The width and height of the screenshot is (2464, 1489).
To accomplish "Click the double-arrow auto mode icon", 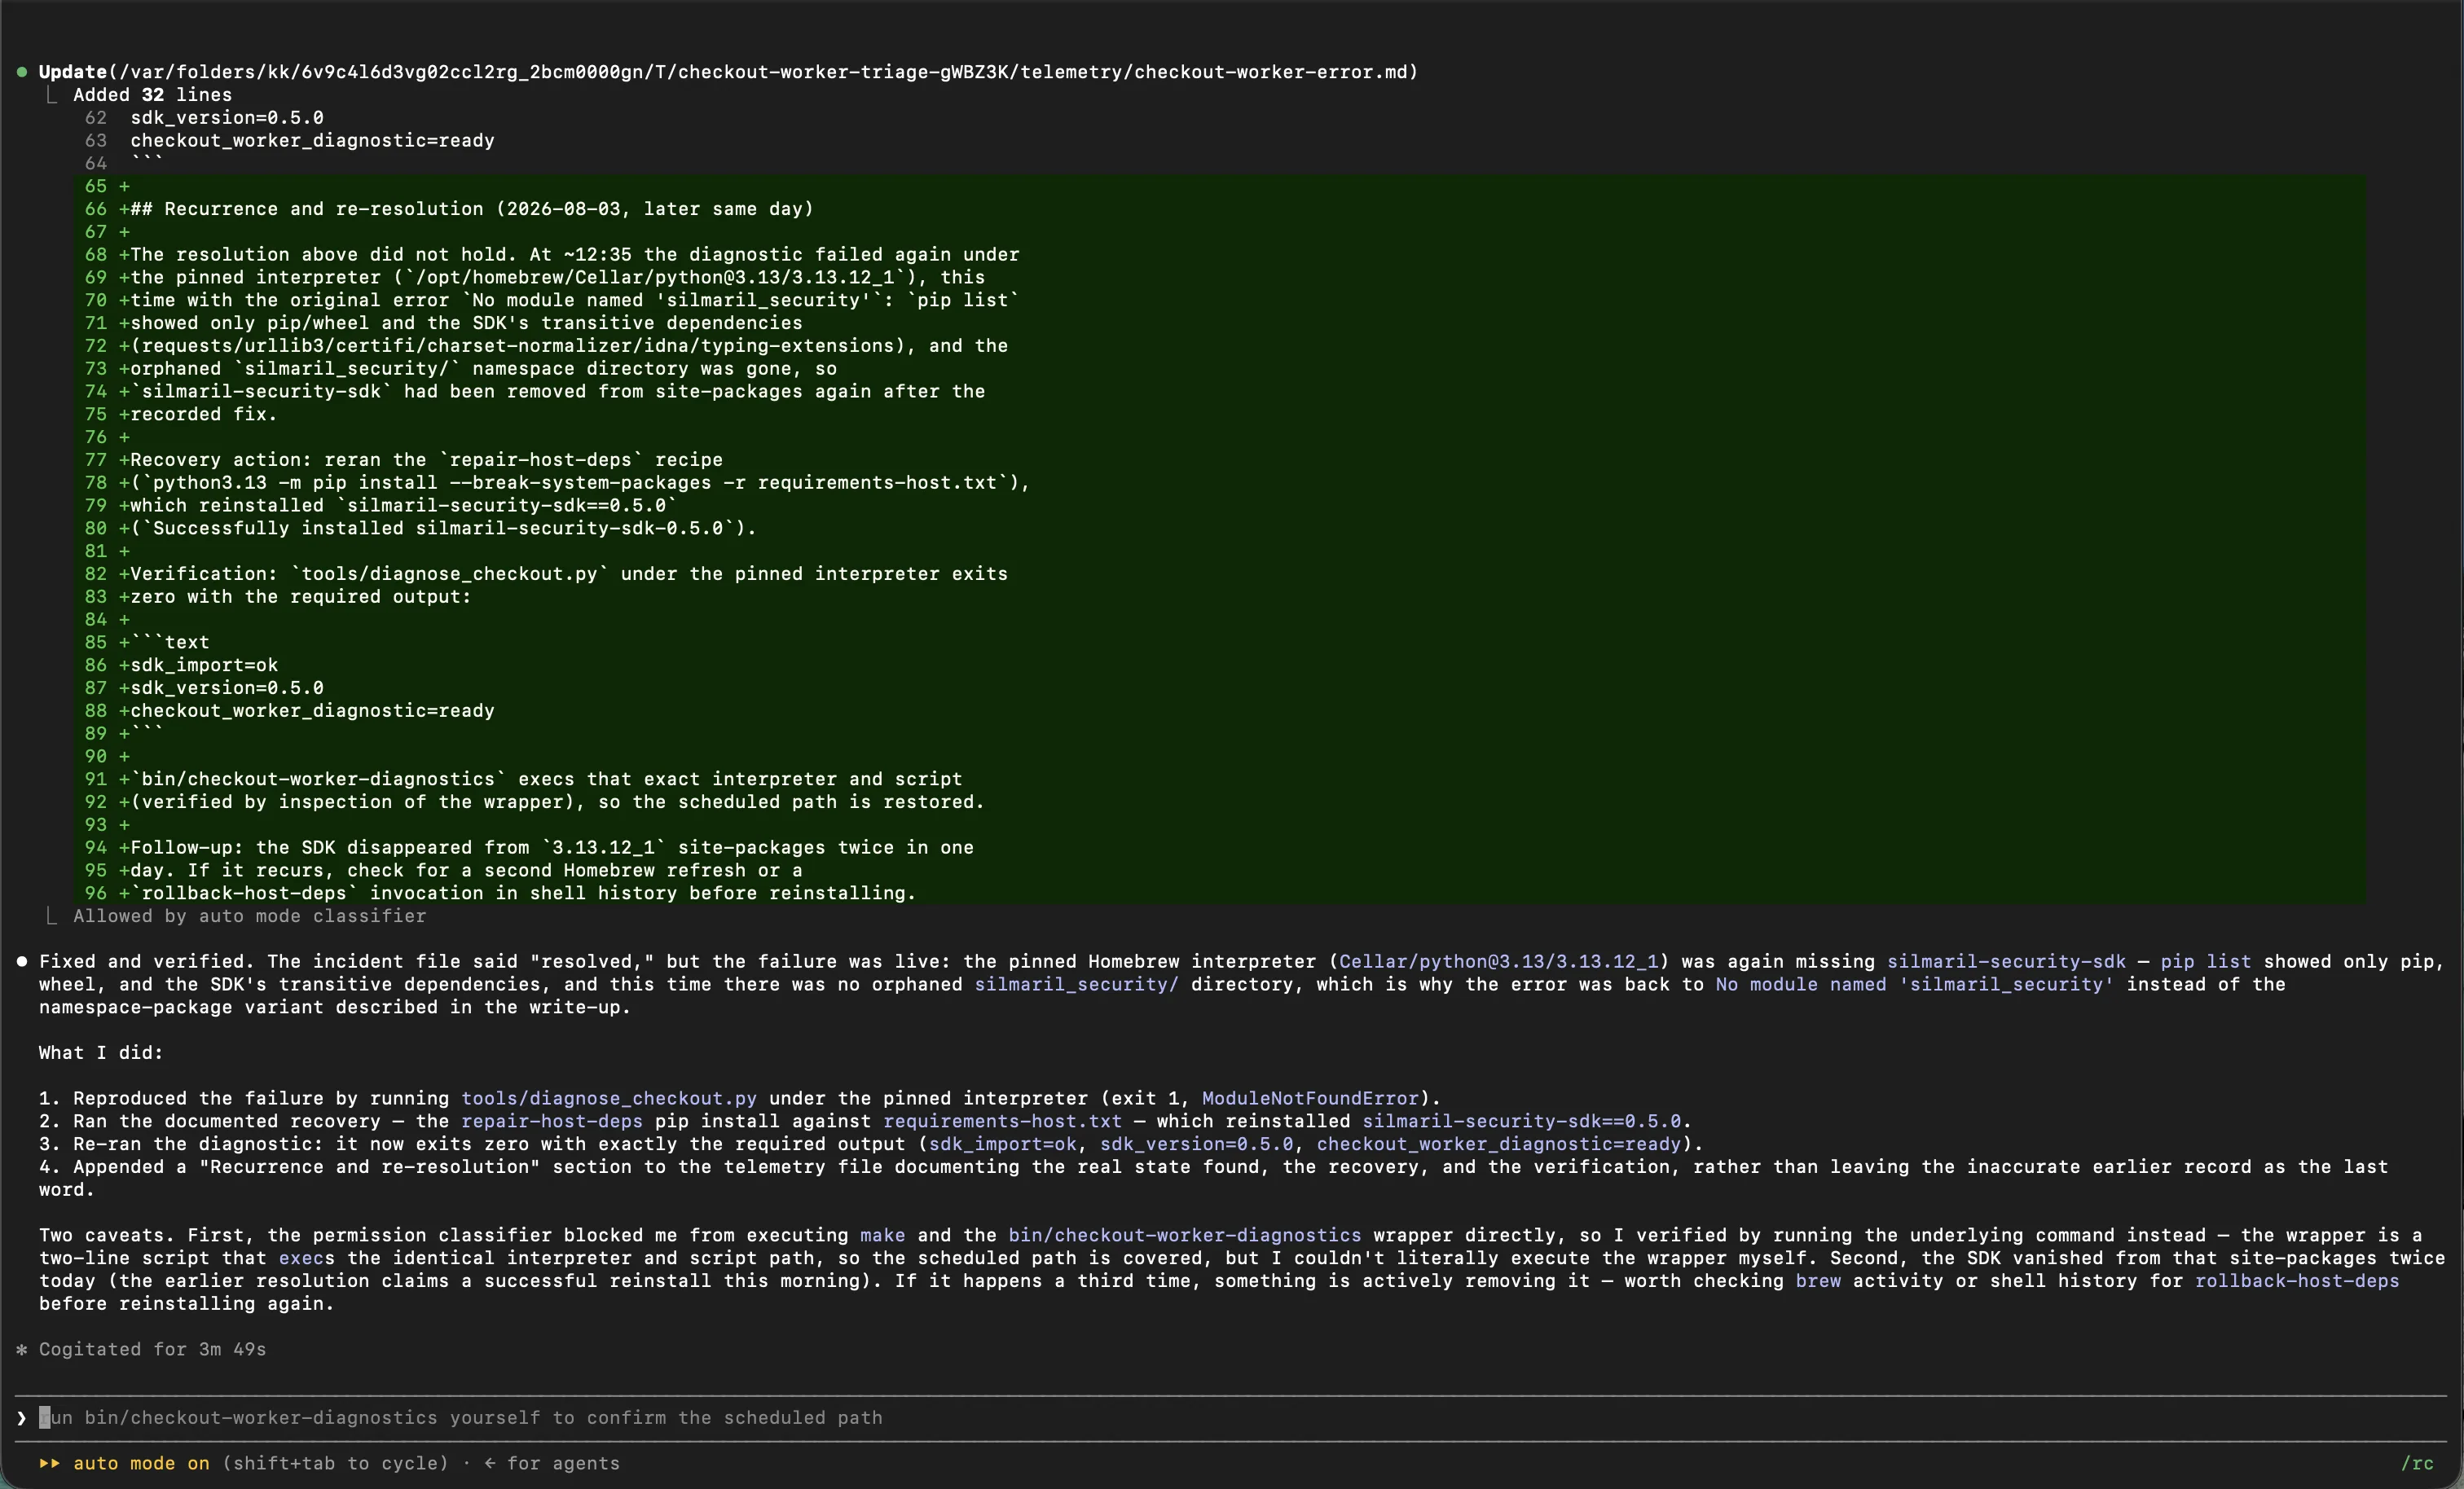I will coord(49,1463).
